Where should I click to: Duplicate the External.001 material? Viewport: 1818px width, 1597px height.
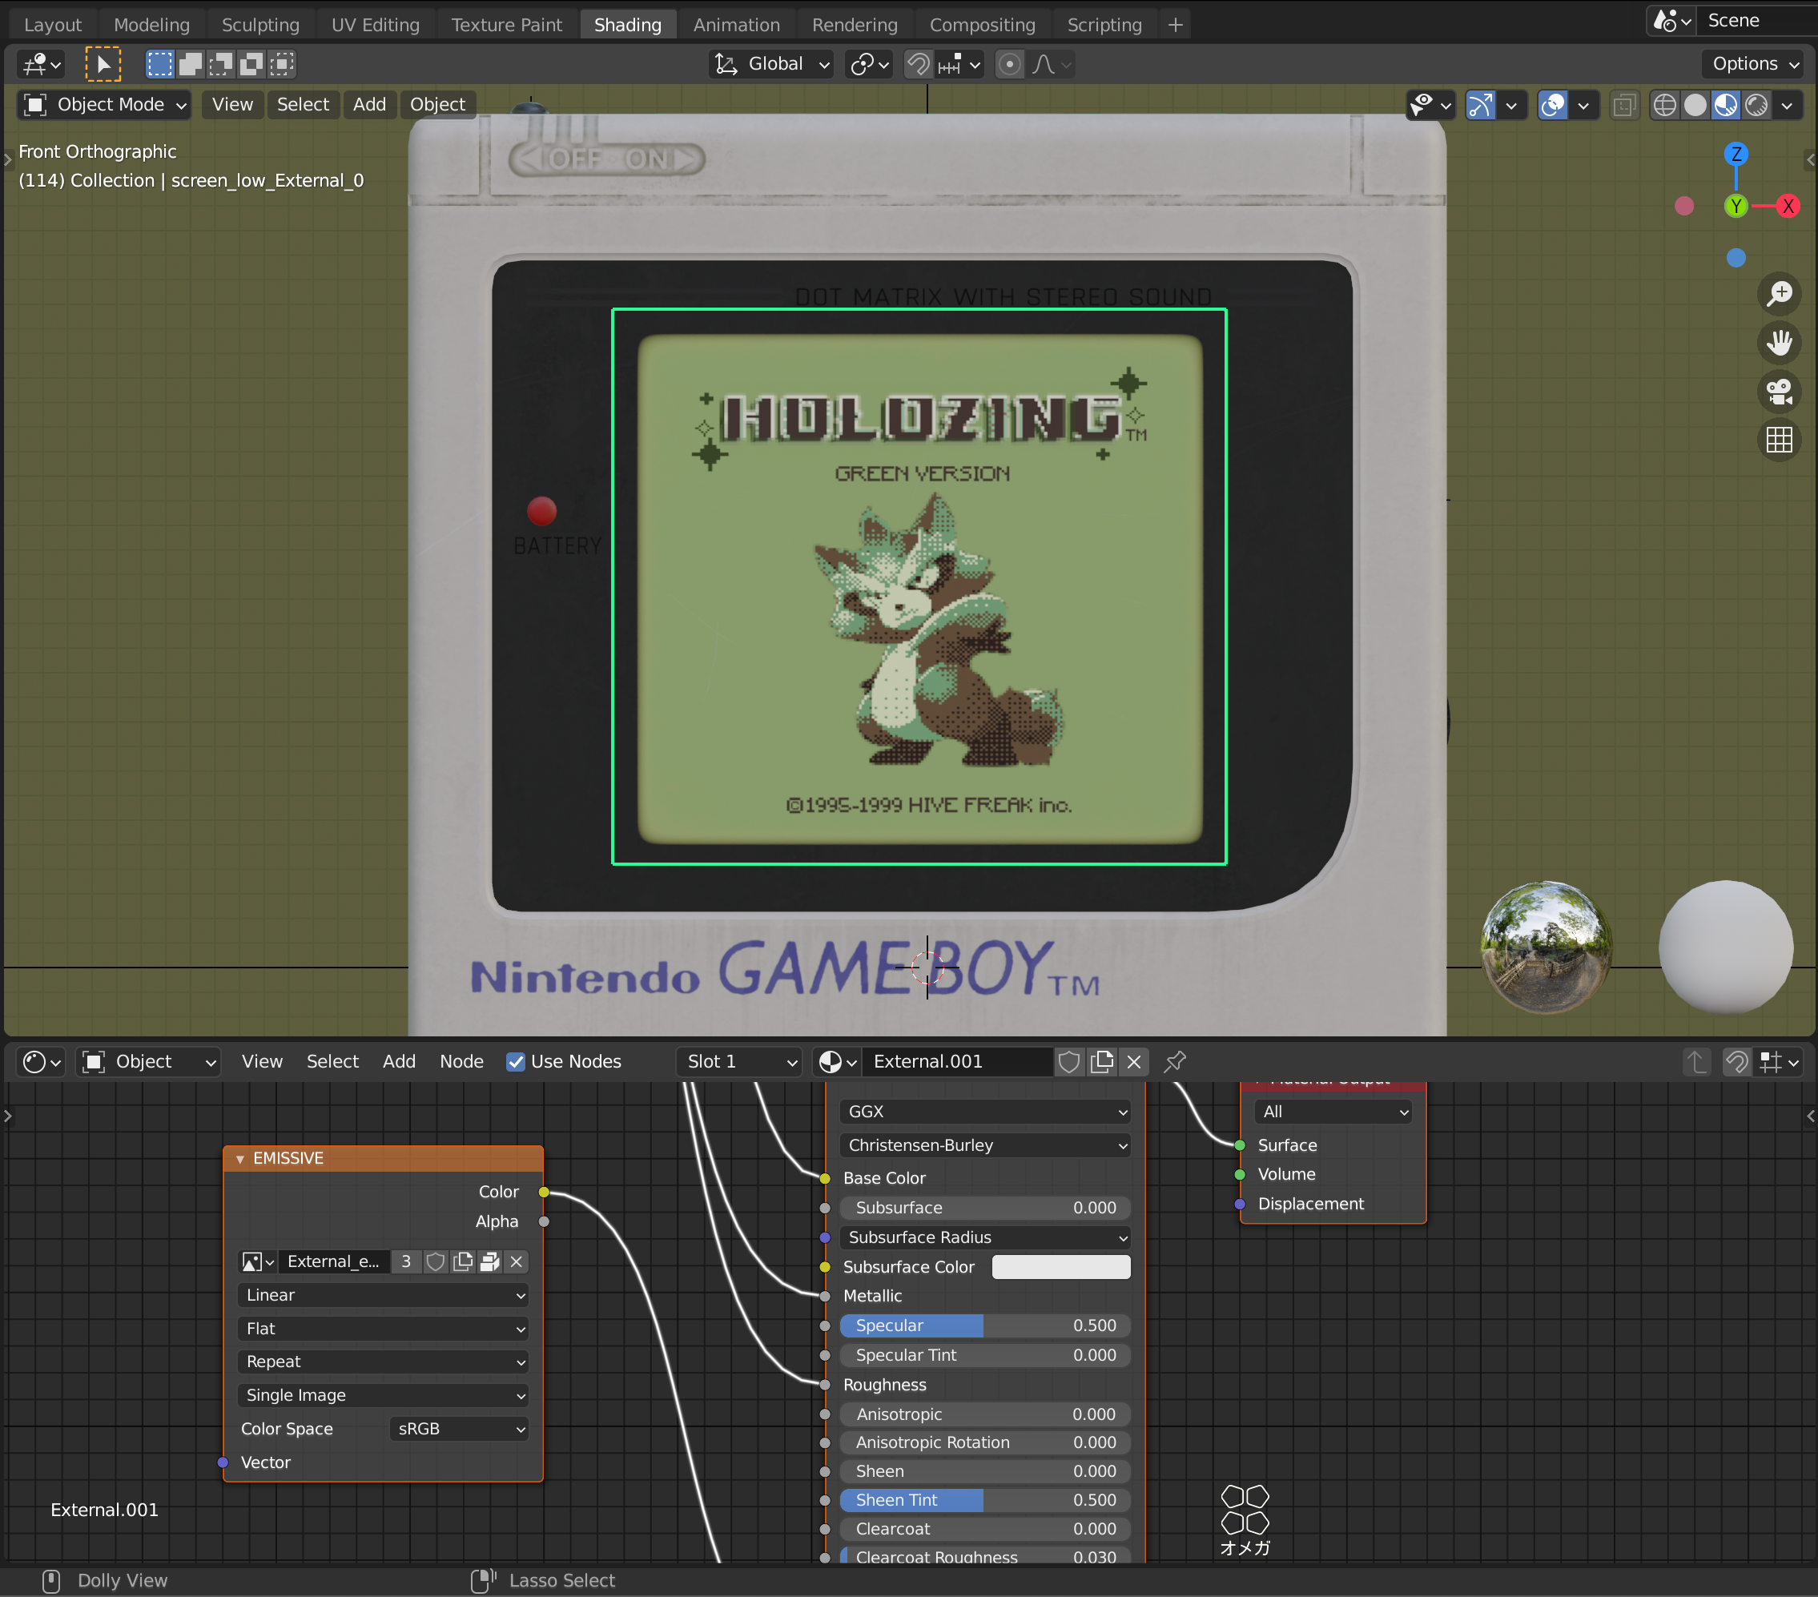pos(1102,1061)
